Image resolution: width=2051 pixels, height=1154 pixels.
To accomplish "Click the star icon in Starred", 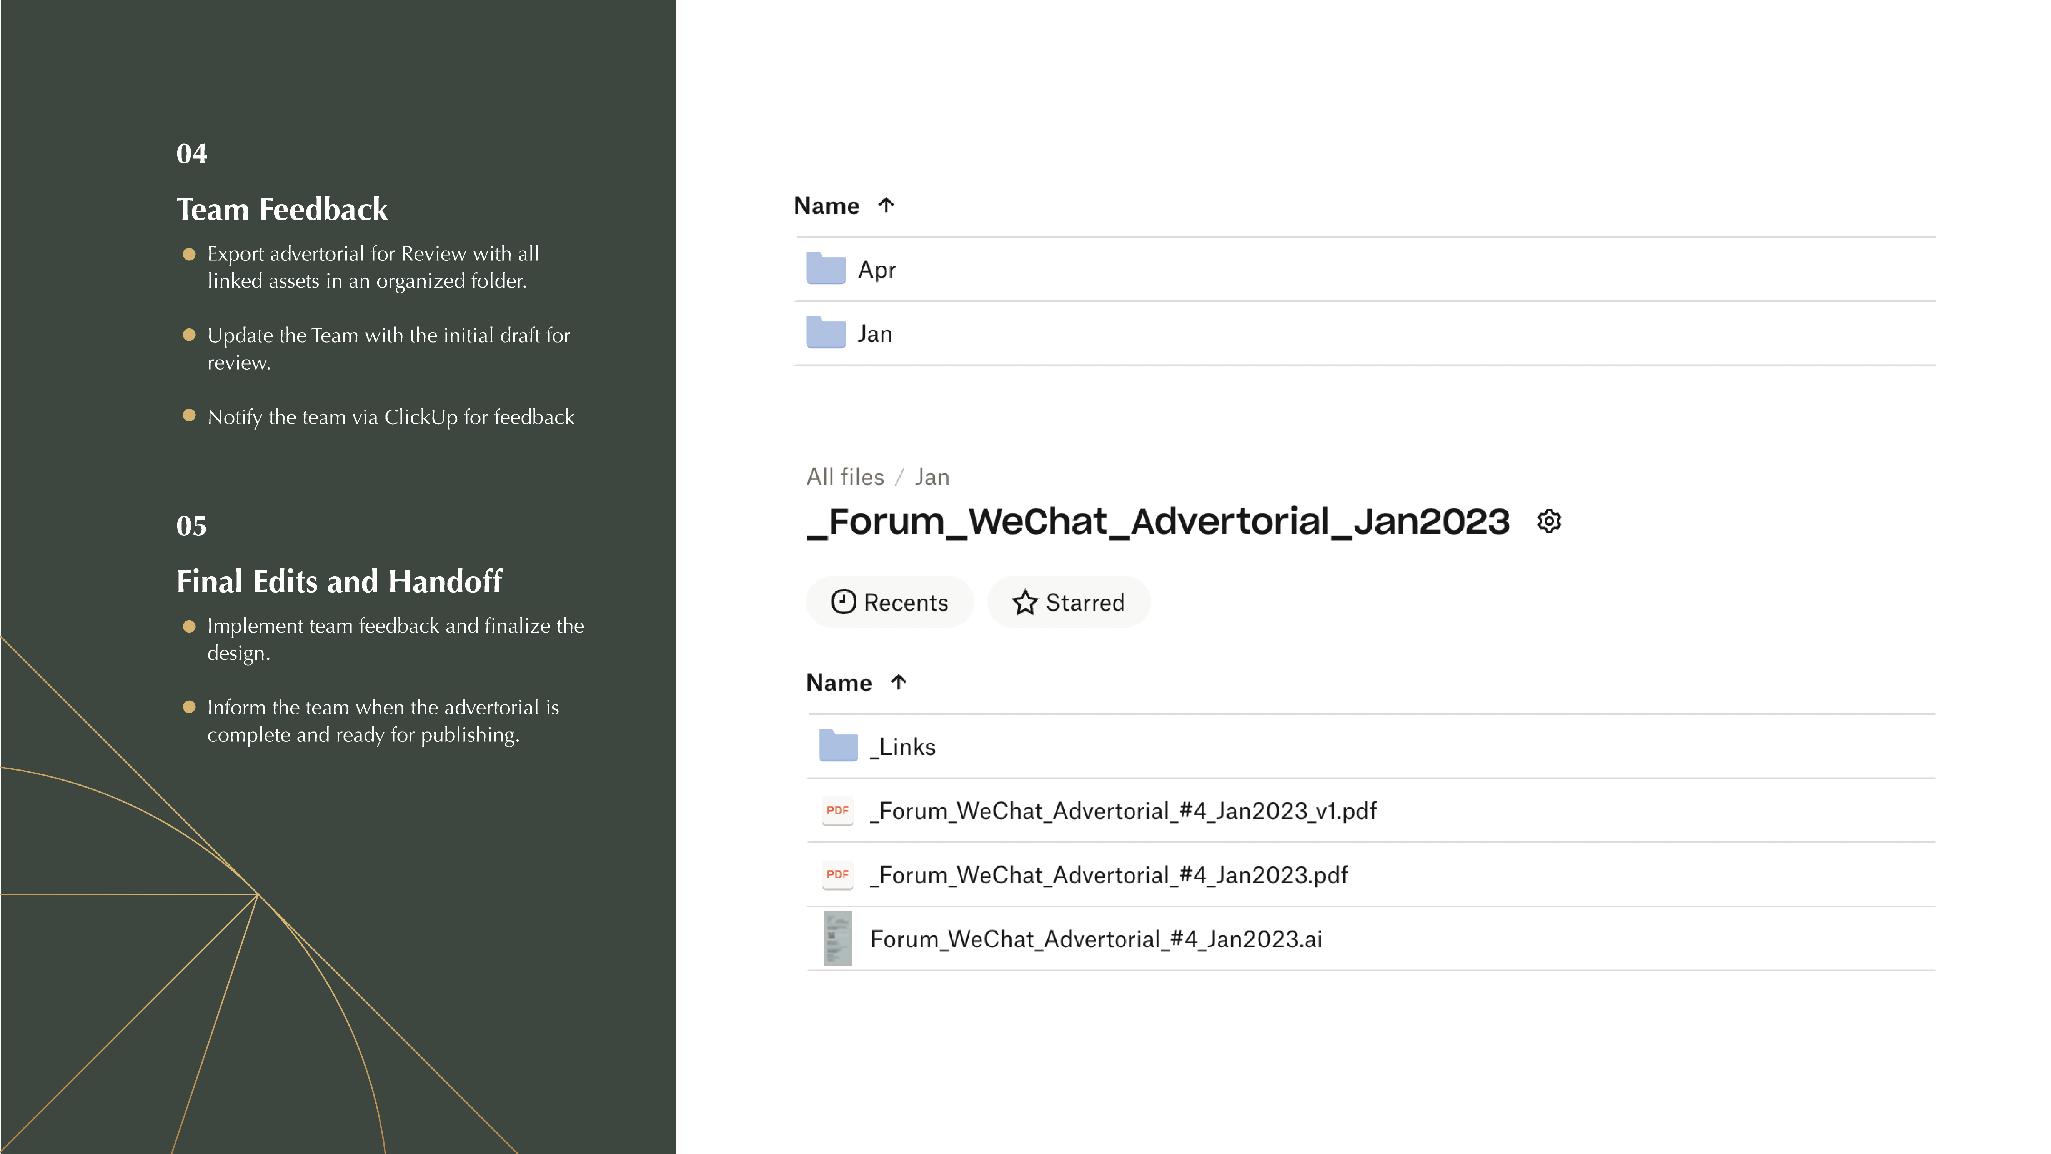I will tap(1025, 602).
